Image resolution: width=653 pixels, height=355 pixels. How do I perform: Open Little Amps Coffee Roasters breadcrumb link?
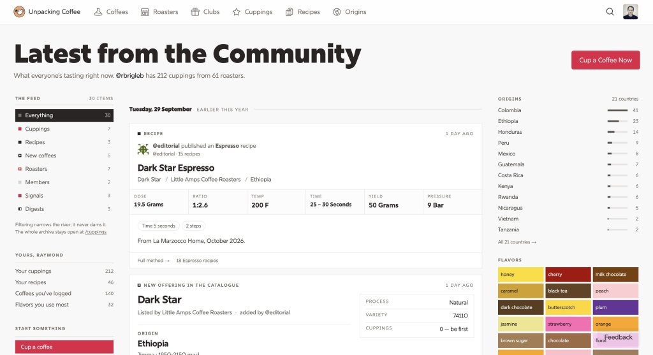pyautogui.click(x=206, y=179)
